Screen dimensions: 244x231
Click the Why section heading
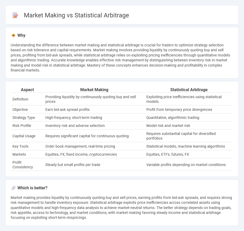21,35
